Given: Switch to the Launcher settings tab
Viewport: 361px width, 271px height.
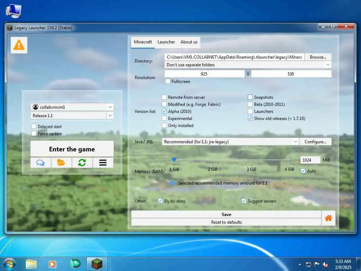Looking at the screenshot, I should [x=166, y=42].
